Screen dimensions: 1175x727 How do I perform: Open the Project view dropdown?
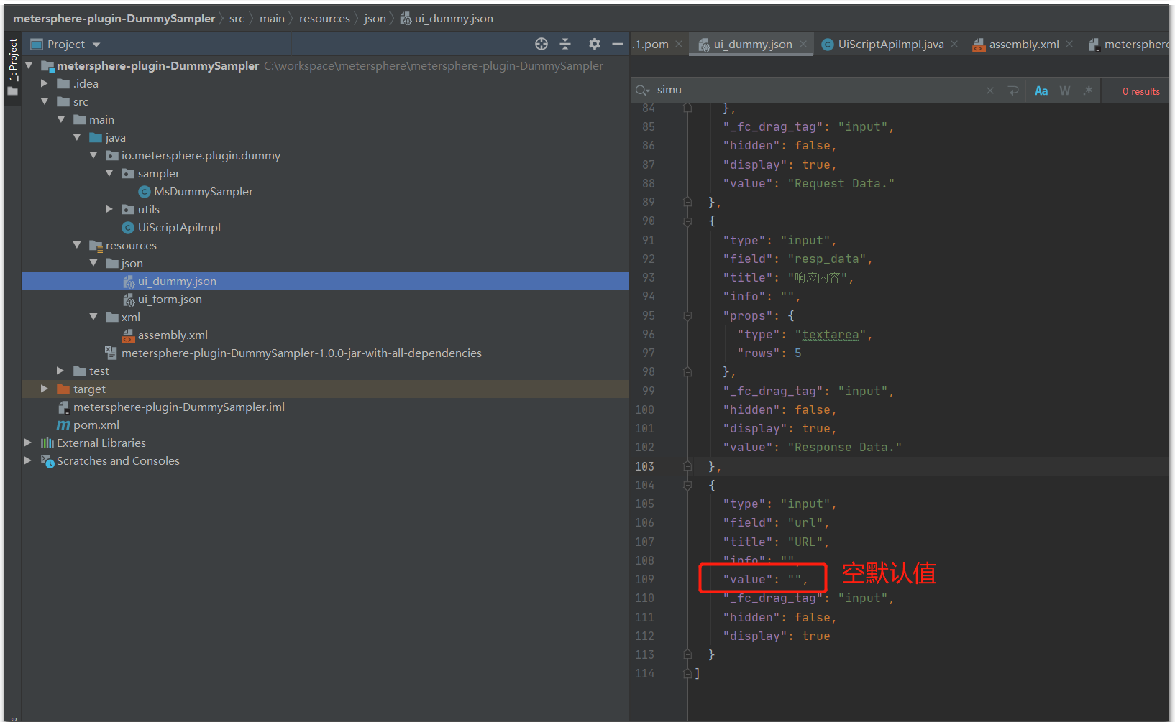point(96,45)
